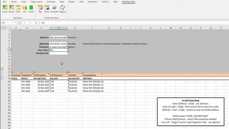Open the Developer tab
The height and width of the screenshot is (129, 229).
click(92, 2)
